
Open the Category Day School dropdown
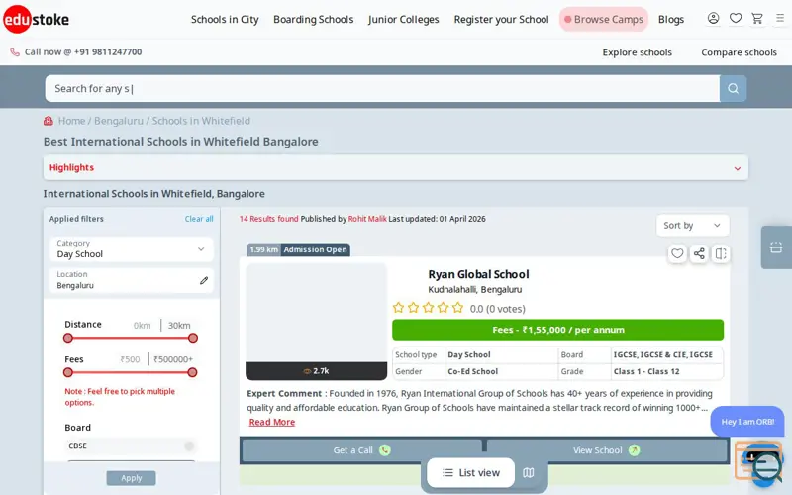pyautogui.click(x=132, y=249)
